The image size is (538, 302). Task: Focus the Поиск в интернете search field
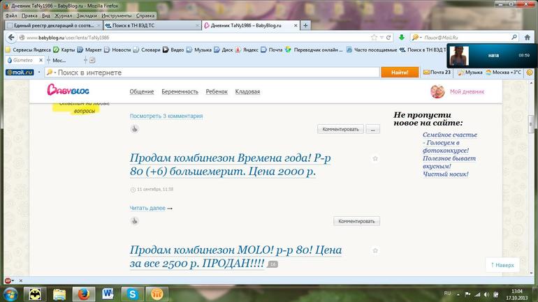(212, 73)
